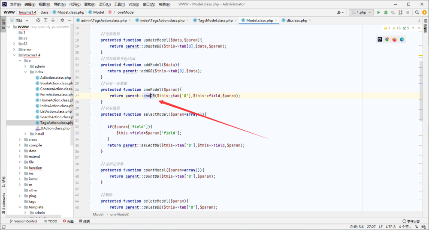Collapse all in project tree toolbar
This screenshot has width=429, height=230.
pyautogui.click(x=53, y=20)
